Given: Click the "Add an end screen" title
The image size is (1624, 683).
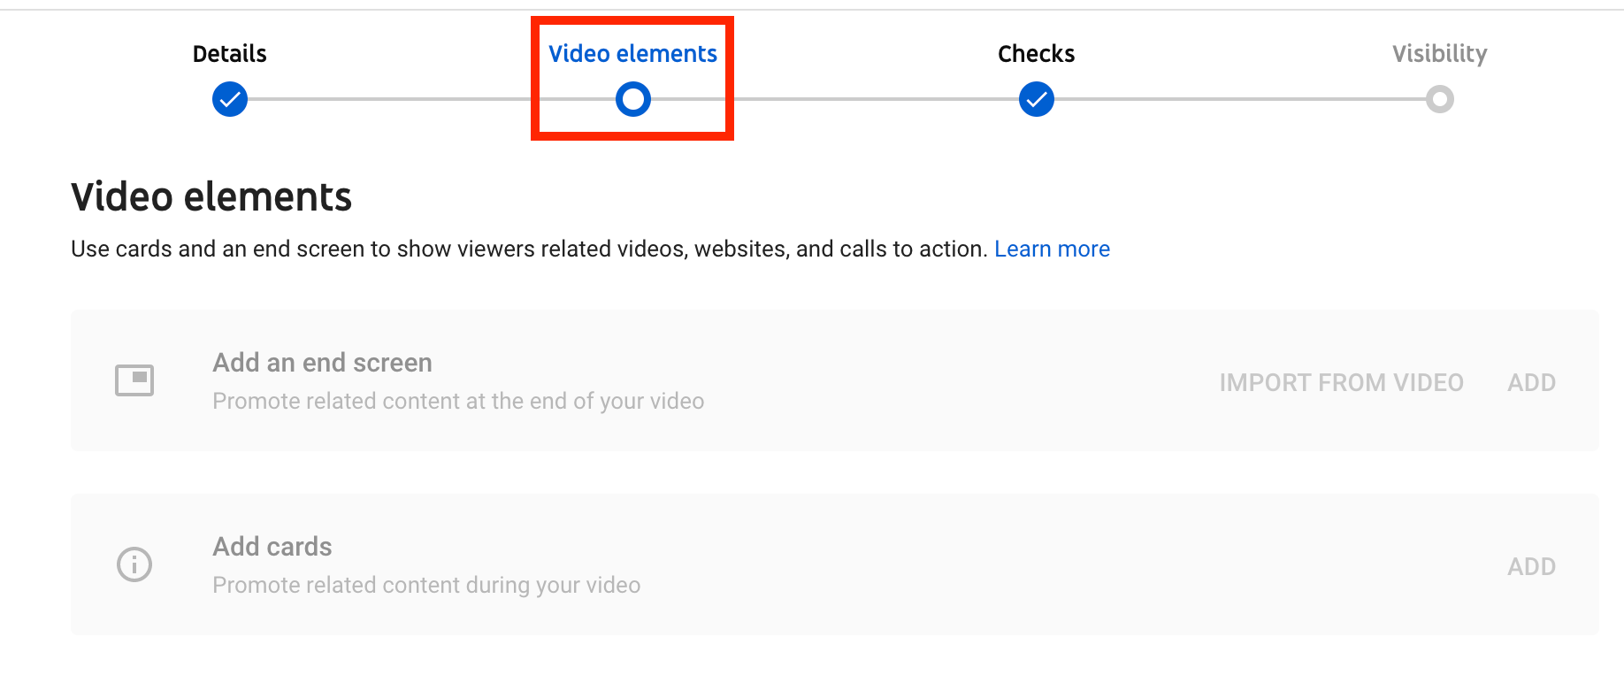Looking at the screenshot, I should click(x=323, y=363).
